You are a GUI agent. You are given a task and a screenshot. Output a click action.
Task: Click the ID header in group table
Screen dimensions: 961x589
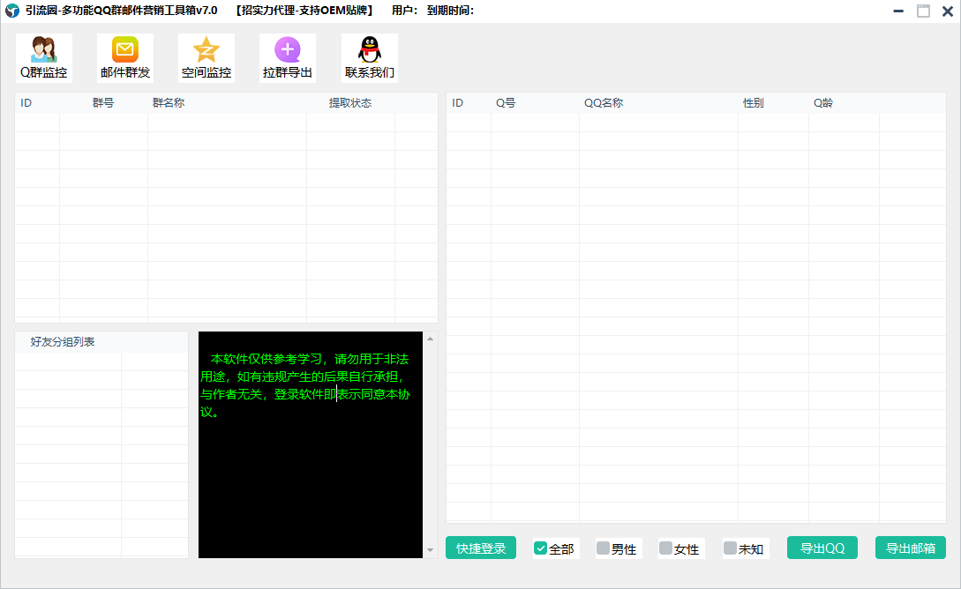26,103
